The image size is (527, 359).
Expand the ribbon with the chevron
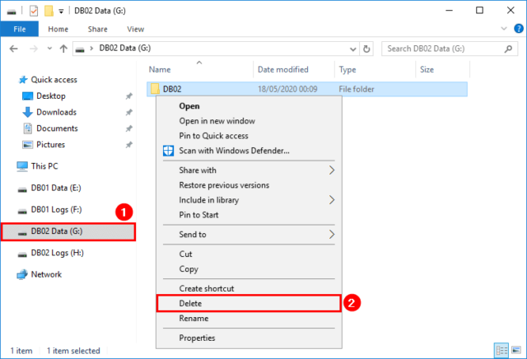pos(504,29)
